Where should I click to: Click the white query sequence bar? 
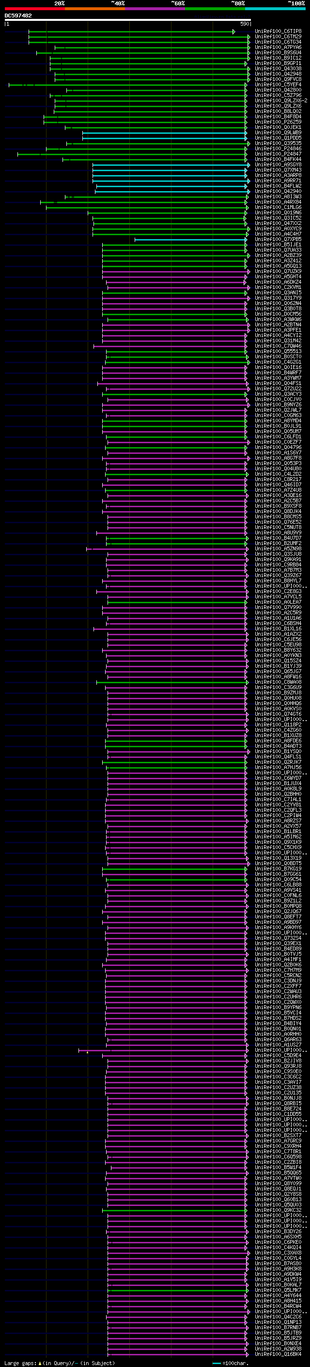coord(128,19)
